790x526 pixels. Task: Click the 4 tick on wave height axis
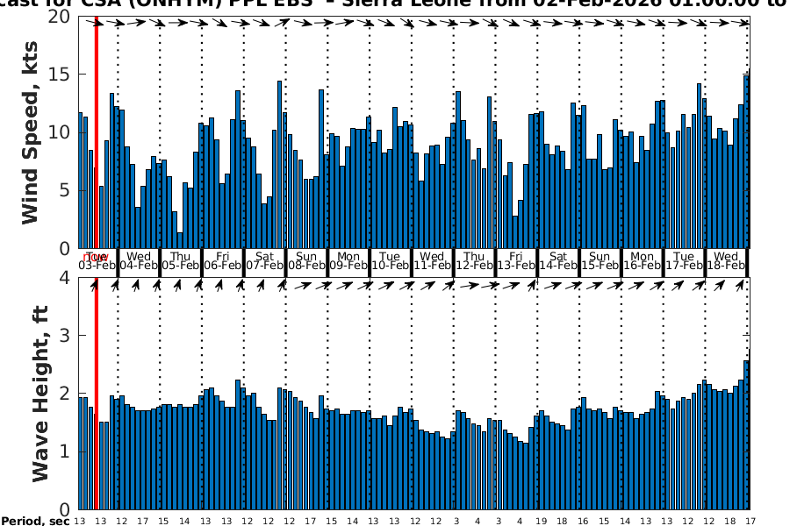tap(65, 278)
